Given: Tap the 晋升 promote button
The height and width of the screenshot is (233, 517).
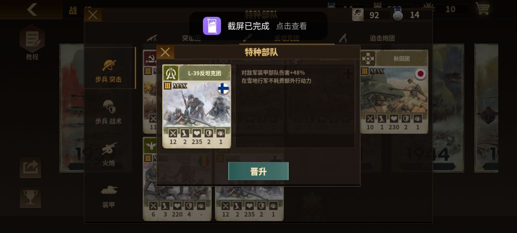Looking at the screenshot, I should (x=258, y=171).
